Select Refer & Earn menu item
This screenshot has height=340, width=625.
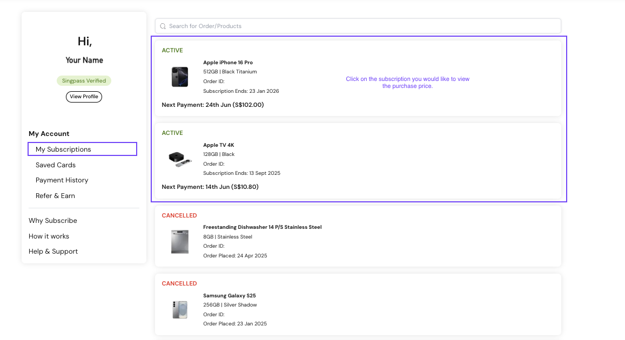point(55,196)
